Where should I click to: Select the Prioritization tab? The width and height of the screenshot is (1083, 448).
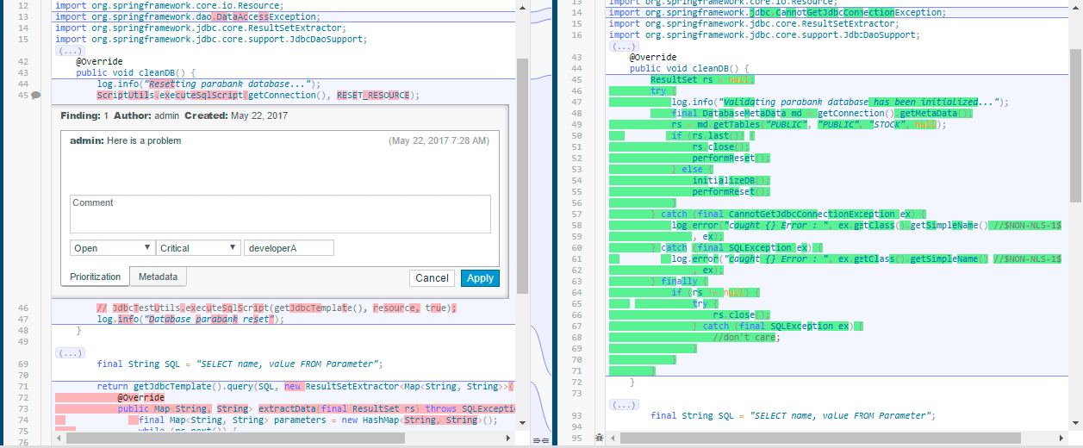(x=95, y=277)
